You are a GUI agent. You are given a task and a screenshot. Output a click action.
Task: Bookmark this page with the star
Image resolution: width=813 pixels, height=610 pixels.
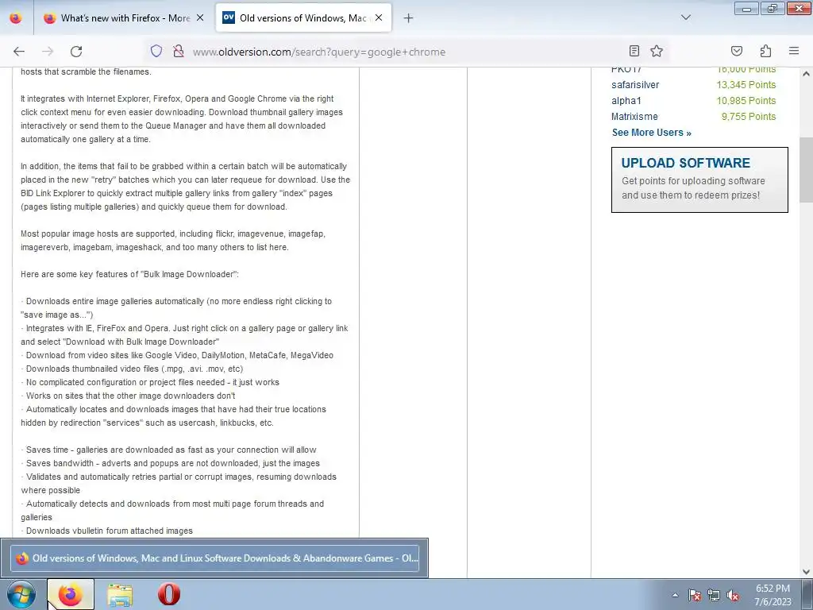pyautogui.click(x=657, y=51)
